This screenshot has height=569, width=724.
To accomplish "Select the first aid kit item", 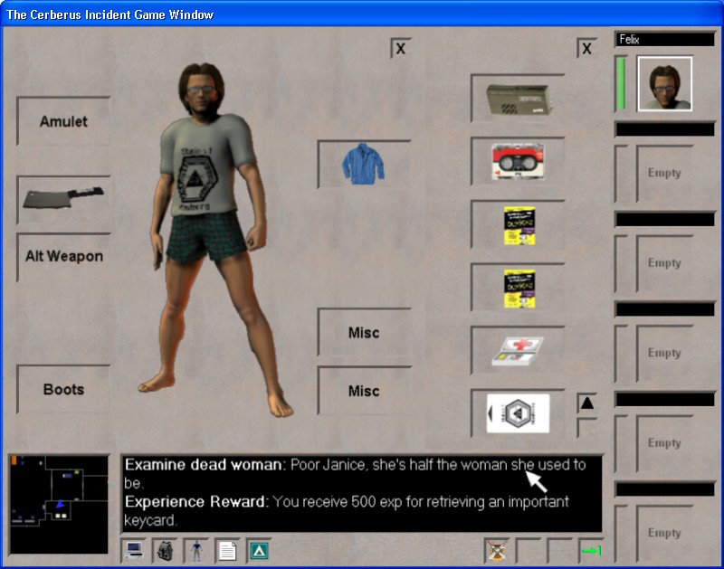I will [518, 351].
